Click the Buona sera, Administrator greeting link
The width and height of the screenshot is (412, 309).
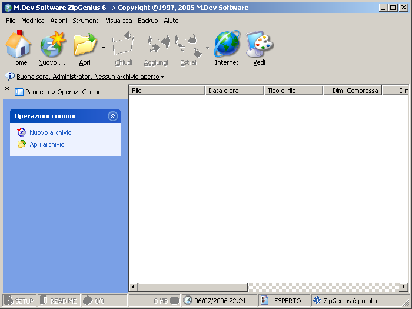click(x=88, y=77)
